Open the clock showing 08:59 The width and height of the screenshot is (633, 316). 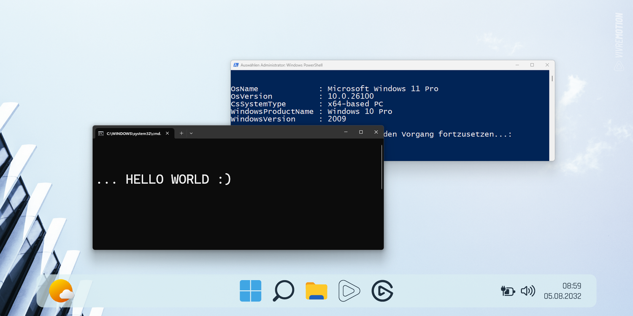pyautogui.click(x=572, y=286)
